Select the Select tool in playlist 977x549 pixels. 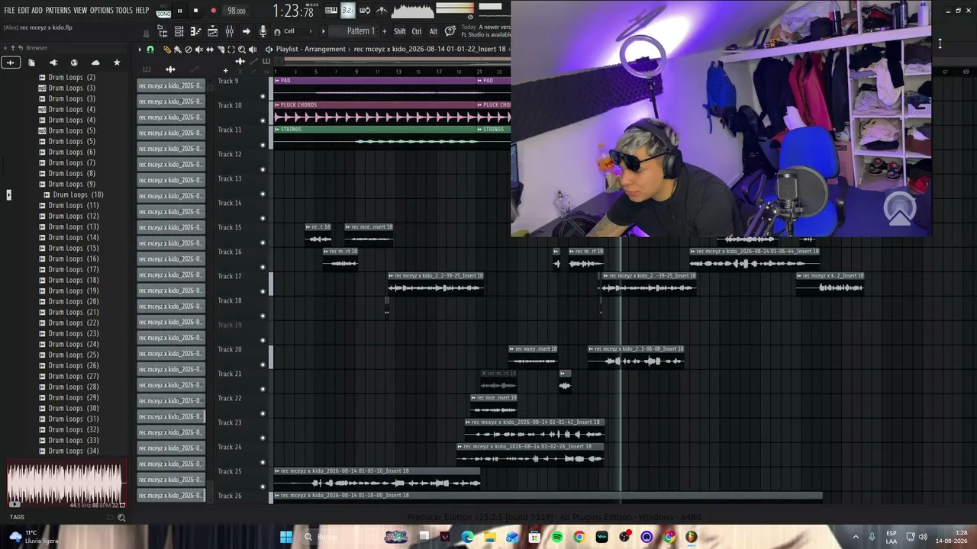click(231, 50)
